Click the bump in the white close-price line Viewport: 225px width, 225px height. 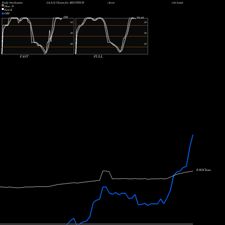[106, 171]
